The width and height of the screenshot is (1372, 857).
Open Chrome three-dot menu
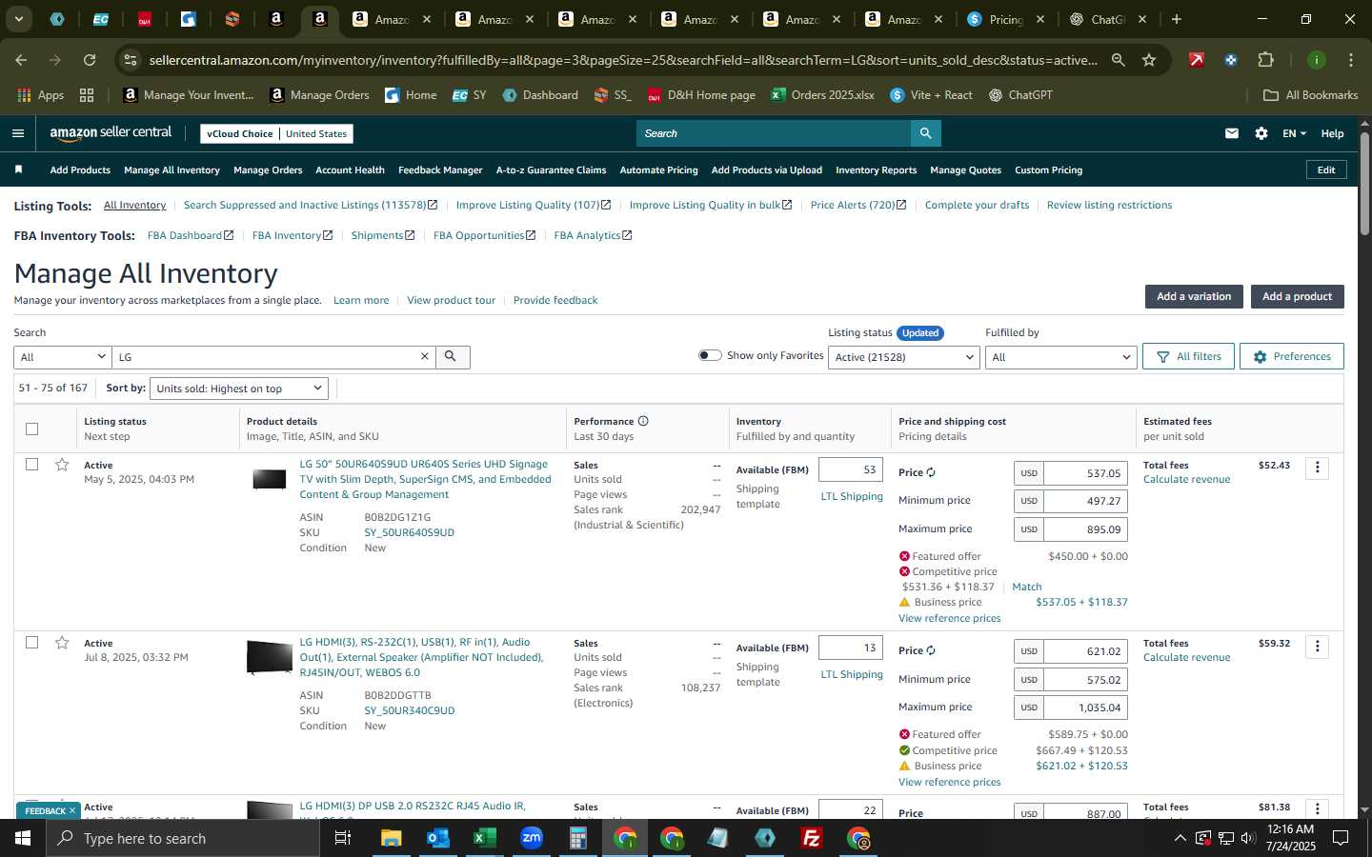[x=1351, y=60]
